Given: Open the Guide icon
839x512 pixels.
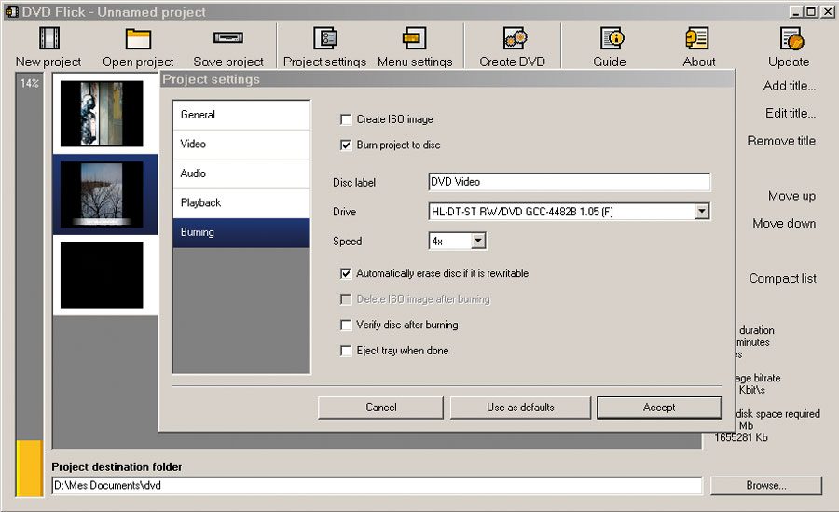Looking at the screenshot, I should [x=612, y=38].
